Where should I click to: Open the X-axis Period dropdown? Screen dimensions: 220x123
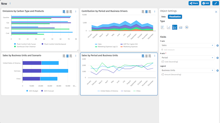click(187, 58)
